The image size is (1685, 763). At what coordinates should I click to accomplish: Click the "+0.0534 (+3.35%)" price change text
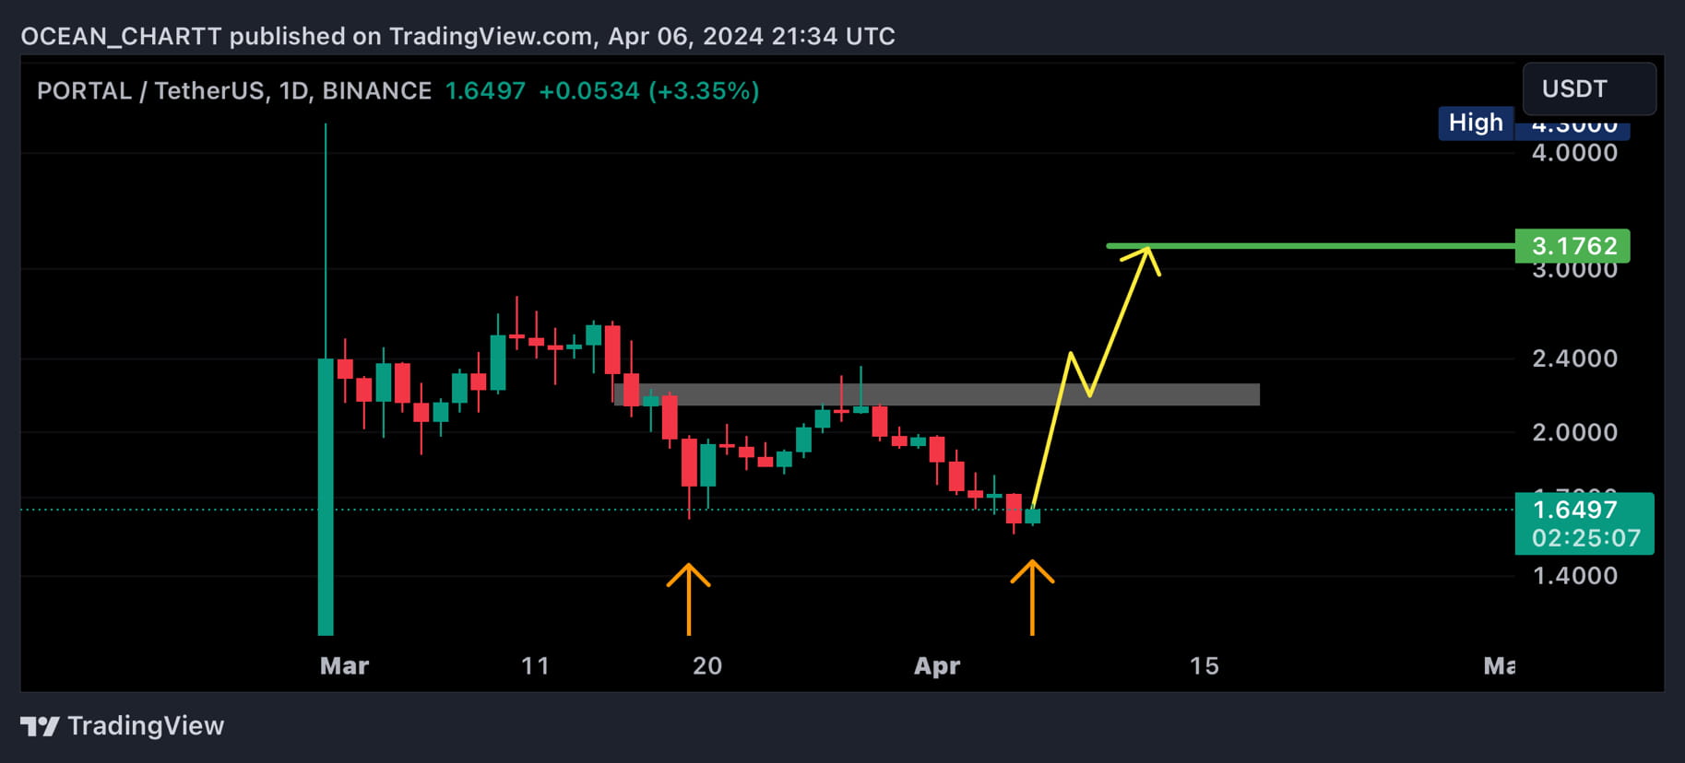pyautogui.click(x=649, y=91)
